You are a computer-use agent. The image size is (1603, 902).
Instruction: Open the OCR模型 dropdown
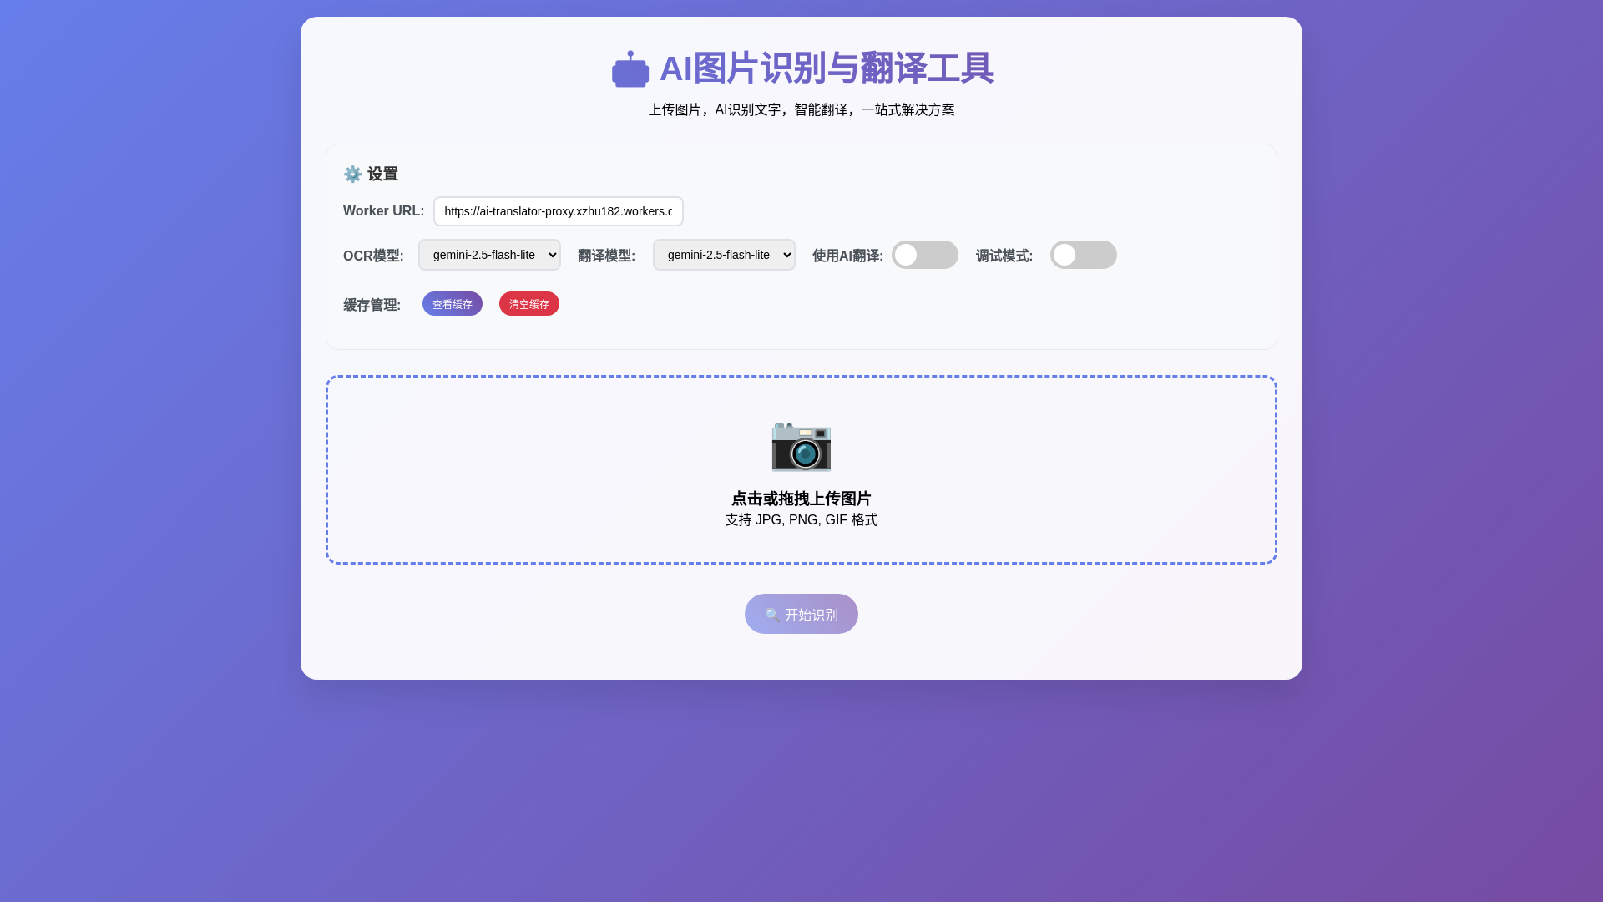point(489,255)
